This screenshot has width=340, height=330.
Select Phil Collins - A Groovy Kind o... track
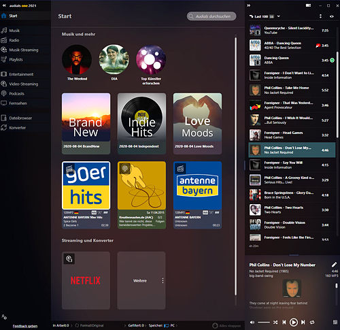pos(292,180)
